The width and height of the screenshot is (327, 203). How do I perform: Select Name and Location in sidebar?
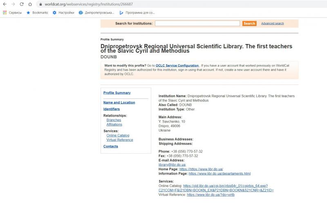click(119, 103)
